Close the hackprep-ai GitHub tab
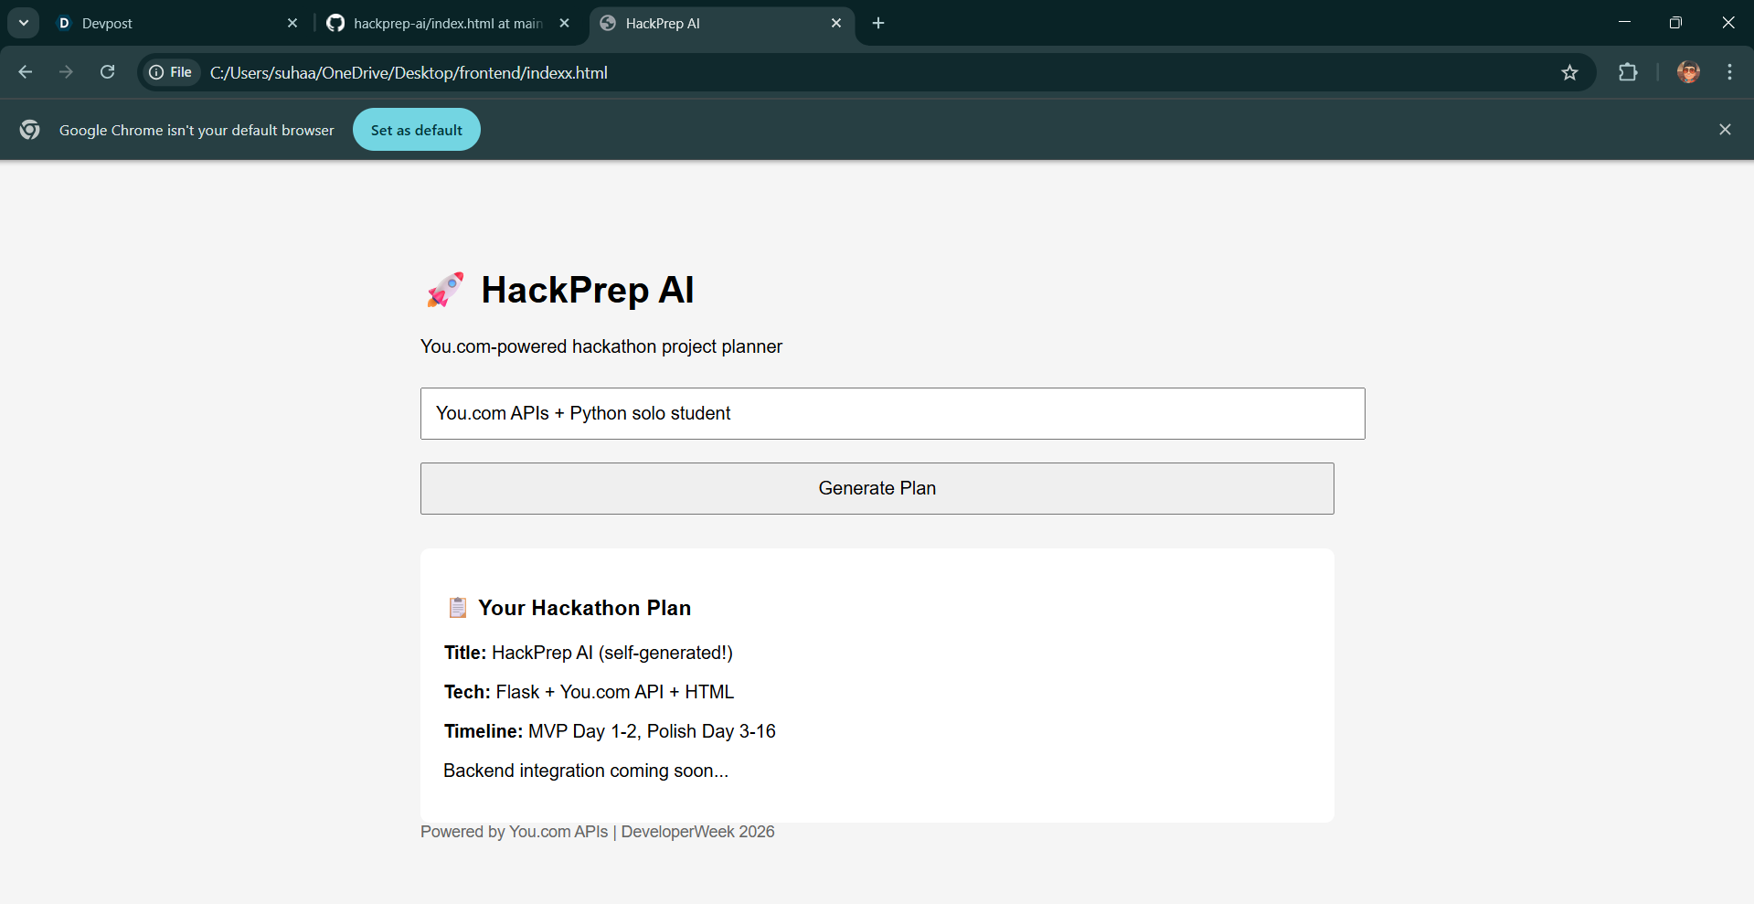Image resolution: width=1754 pixels, height=904 pixels. click(x=565, y=23)
